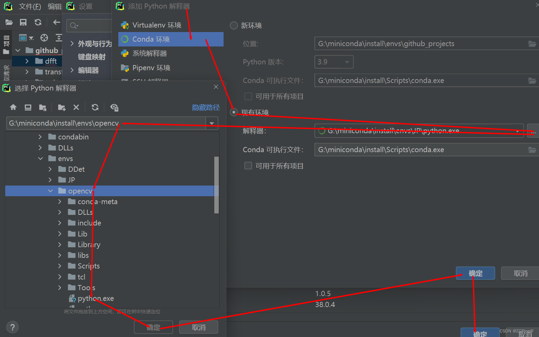Select the existing environment radio button
Viewport: 539px width, 337px height.
[x=234, y=112]
